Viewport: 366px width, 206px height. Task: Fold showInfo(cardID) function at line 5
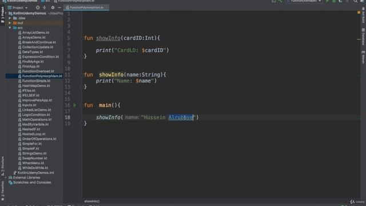click(82, 38)
